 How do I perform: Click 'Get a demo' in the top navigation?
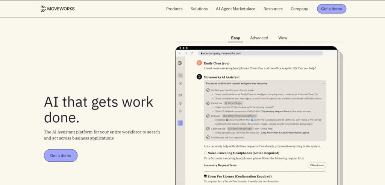coord(332,9)
